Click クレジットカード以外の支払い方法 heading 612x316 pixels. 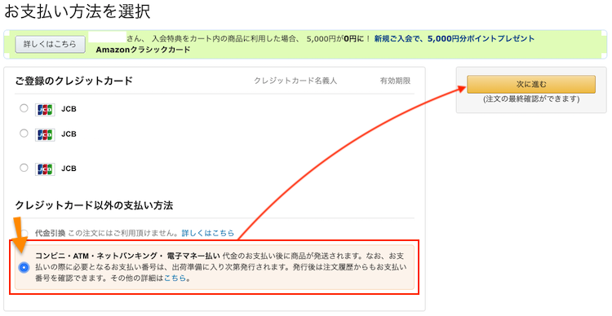(94, 205)
